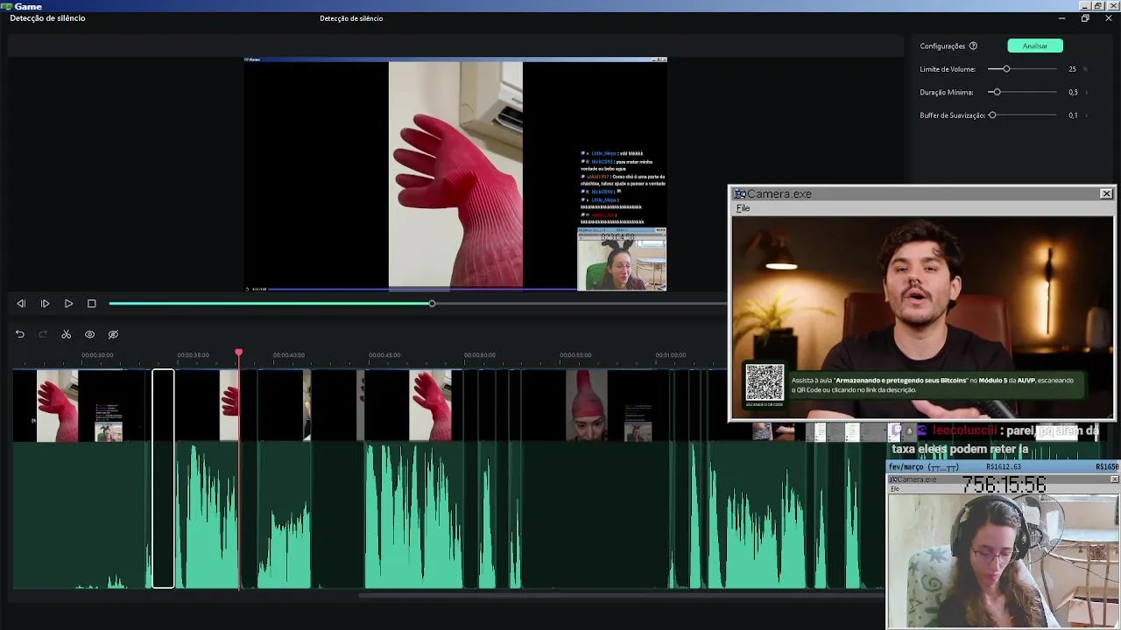Image resolution: width=1121 pixels, height=630 pixels.
Task: Click the 00:00:30:00 ruler mark
Action: point(97,355)
